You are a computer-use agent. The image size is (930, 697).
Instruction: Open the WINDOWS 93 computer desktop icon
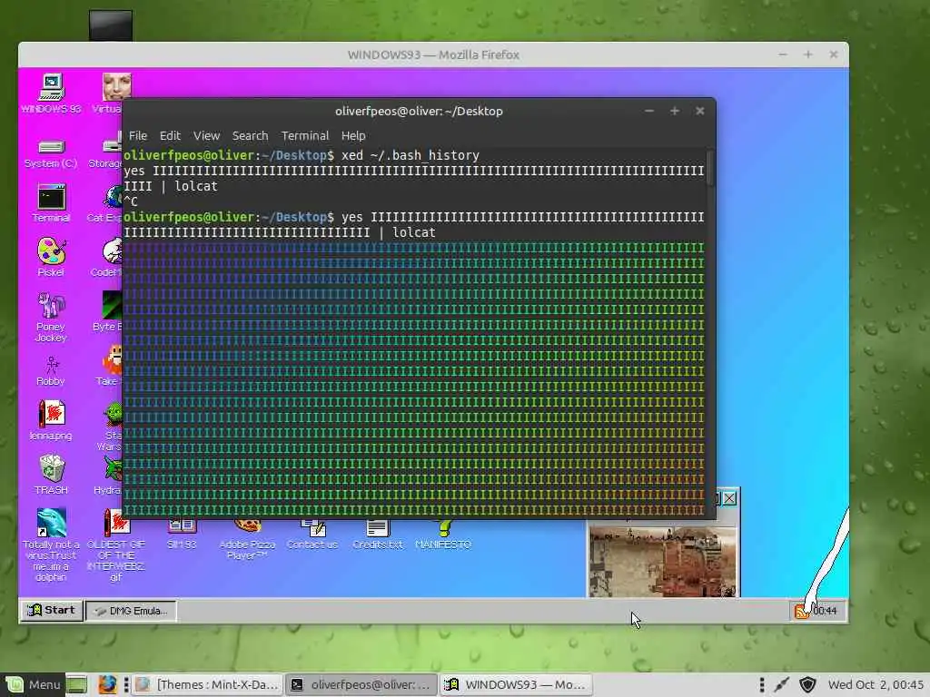pyautogui.click(x=51, y=93)
